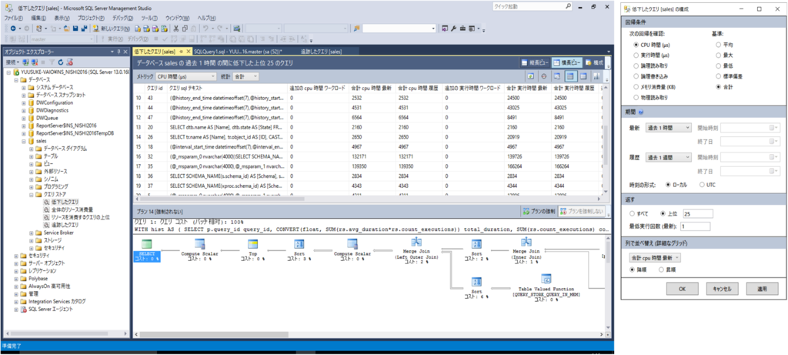Click the 縦長ビュー vertical view button
The image size is (788, 355).
click(x=535, y=63)
